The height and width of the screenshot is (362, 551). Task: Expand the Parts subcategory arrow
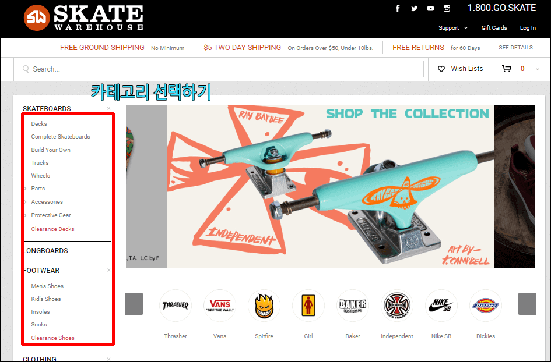[26, 189]
